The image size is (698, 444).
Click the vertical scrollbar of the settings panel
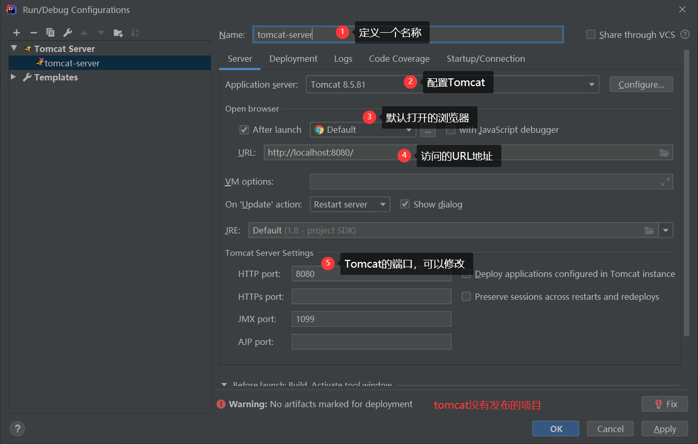click(x=687, y=193)
